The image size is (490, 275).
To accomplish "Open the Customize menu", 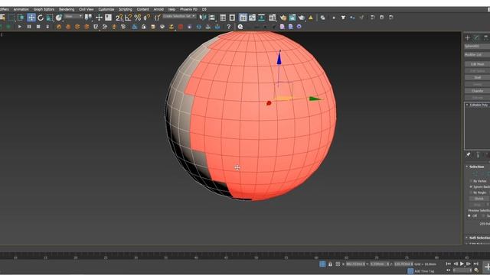I will pyautogui.click(x=106, y=9).
